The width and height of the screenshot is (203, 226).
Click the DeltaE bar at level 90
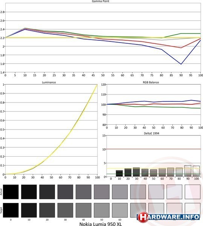[x=188, y=171]
